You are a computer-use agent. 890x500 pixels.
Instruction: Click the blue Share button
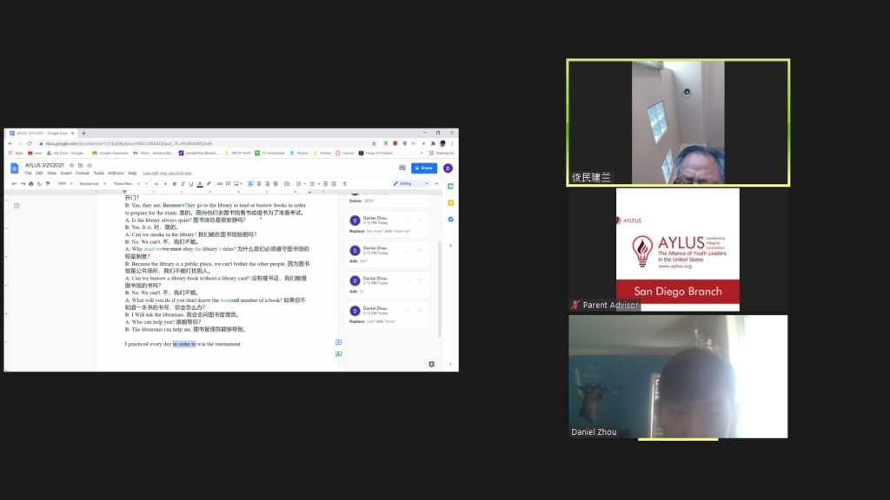click(424, 168)
